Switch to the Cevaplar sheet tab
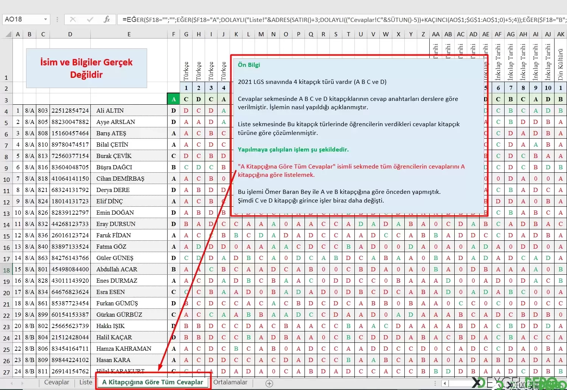 point(57,382)
